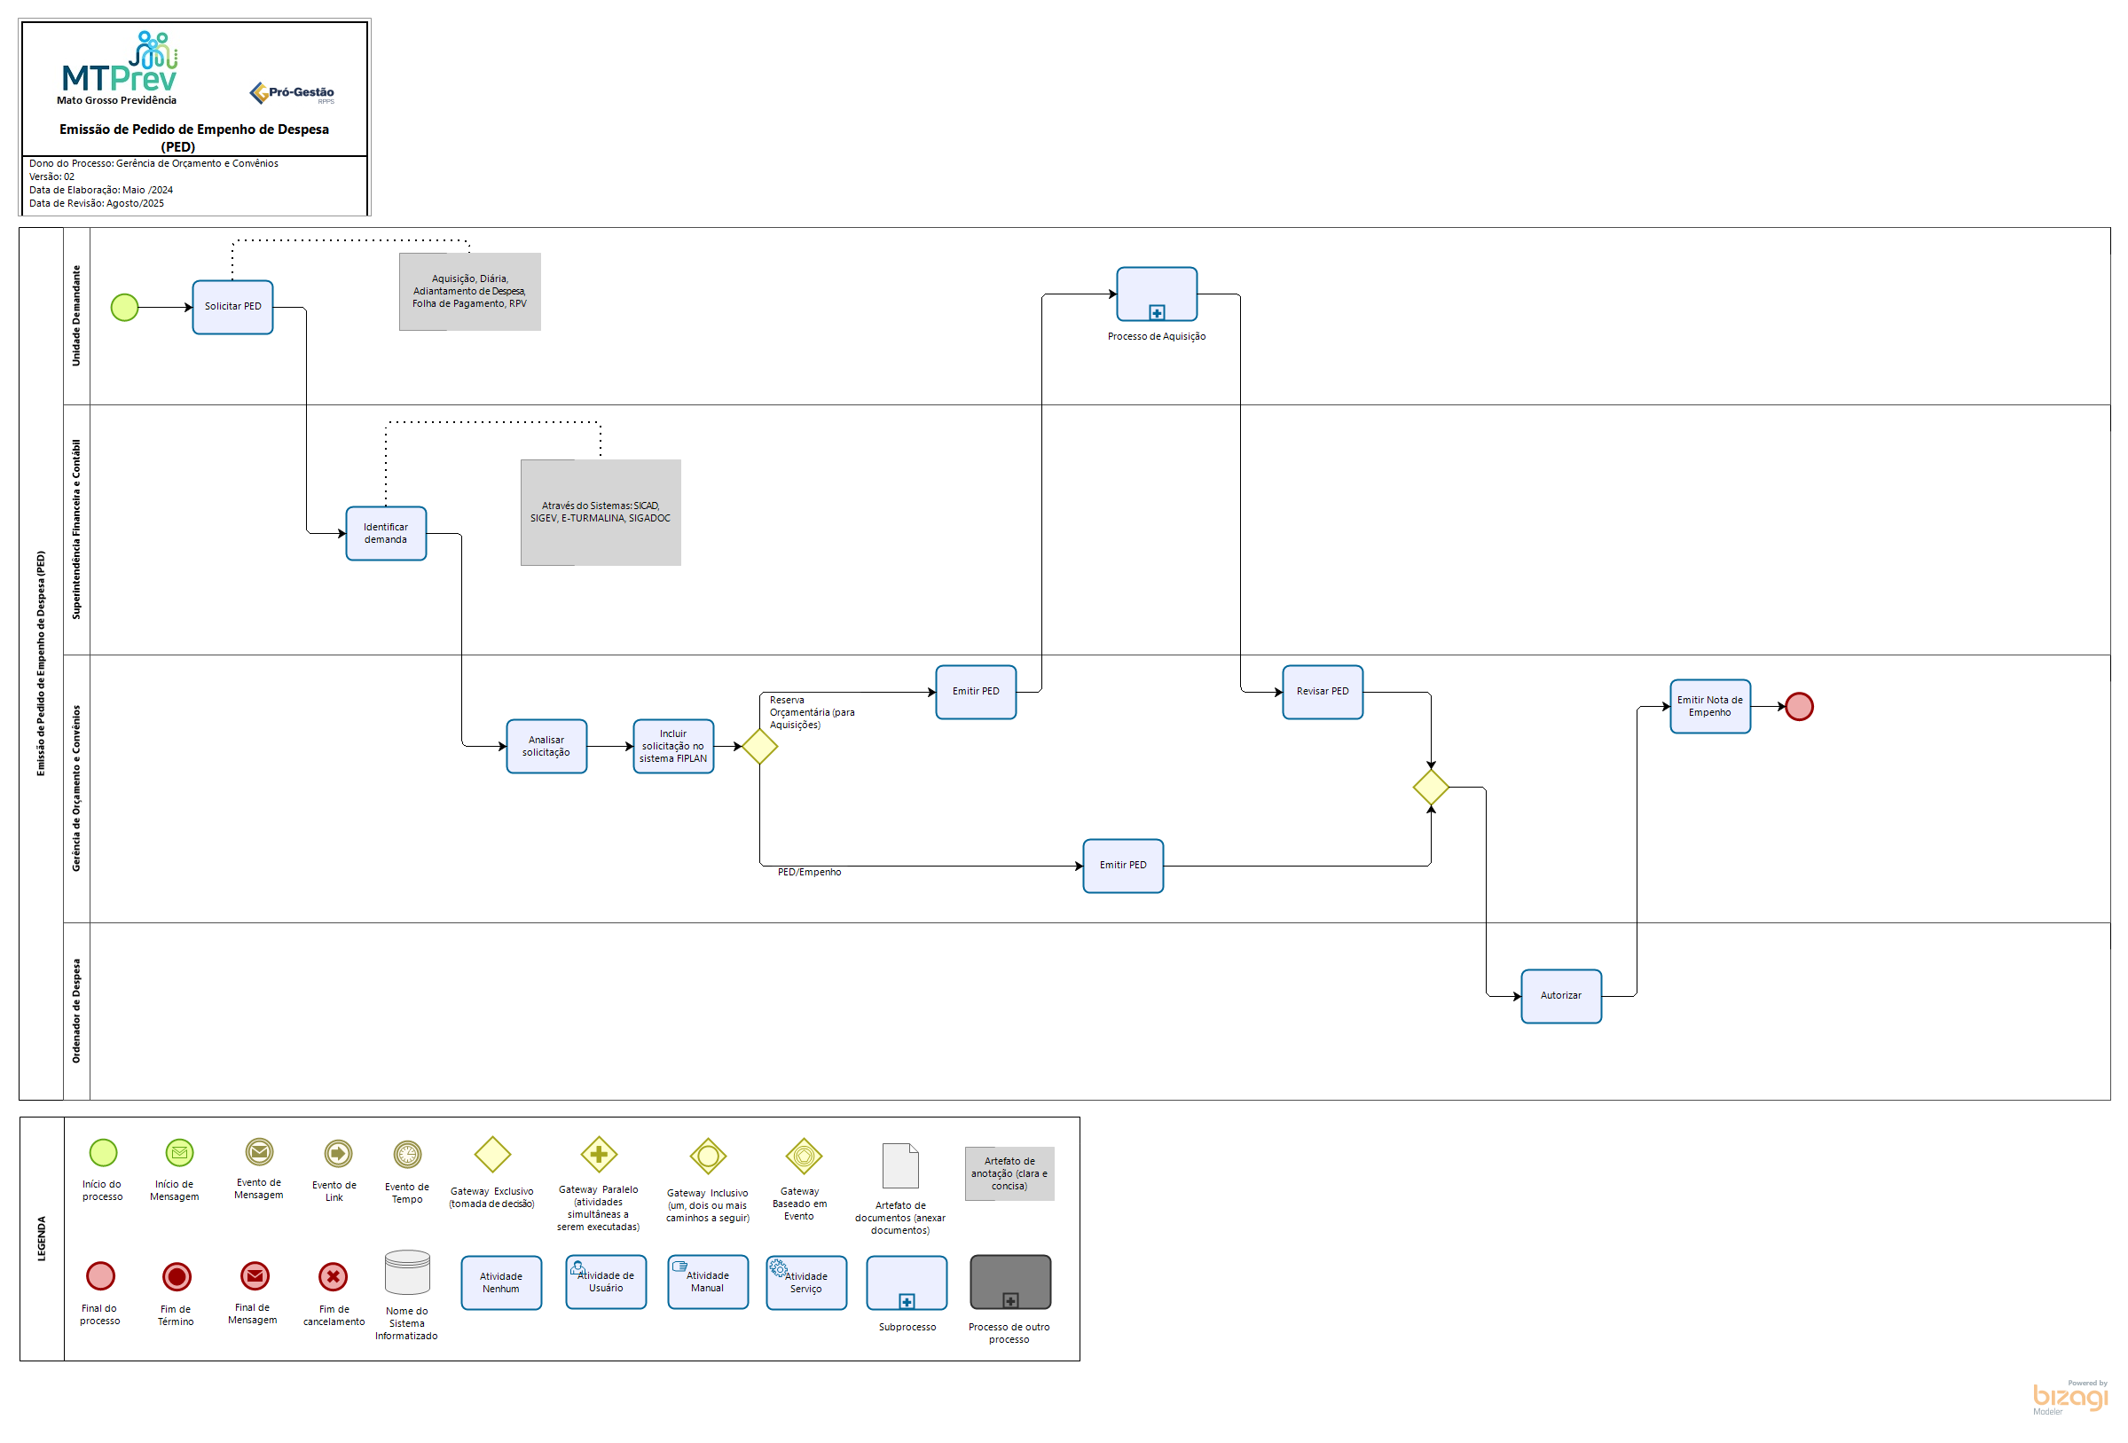Click the Fim de cancelamento legend icon
Image resolution: width=2128 pixels, height=1443 pixels.
click(334, 1275)
